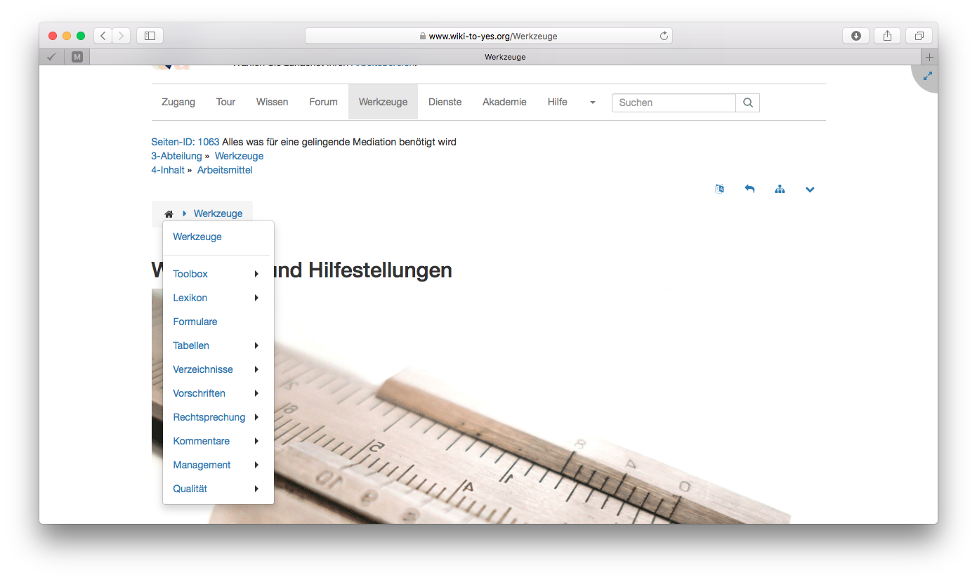Screen dimensions: 977x580
Task: Click into the Suchen search field
Action: pos(674,103)
